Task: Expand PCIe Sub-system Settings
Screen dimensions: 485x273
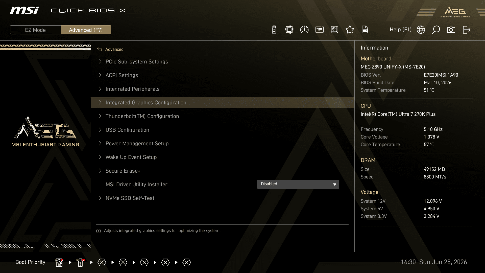Action: tap(223, 62)
